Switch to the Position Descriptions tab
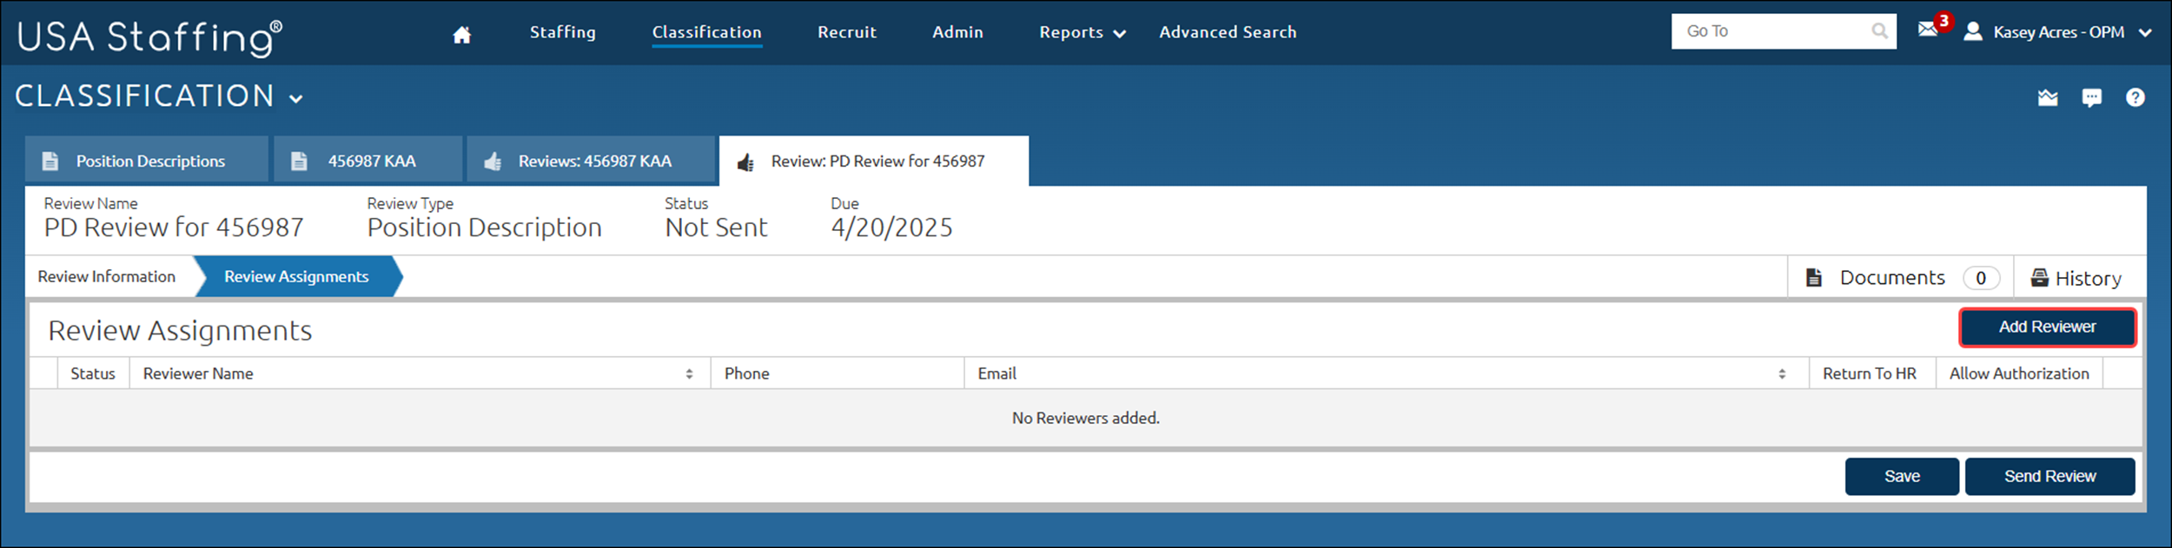 click(x=147, y=161)
